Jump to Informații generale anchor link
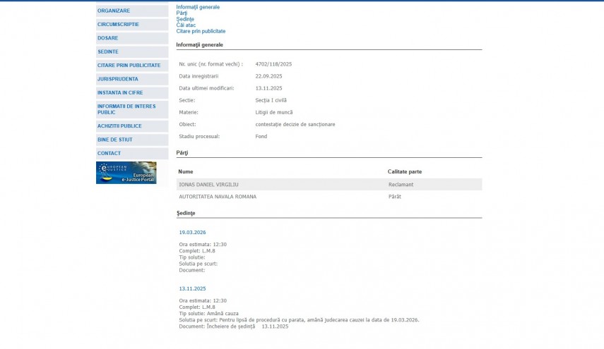 point(198,7)
